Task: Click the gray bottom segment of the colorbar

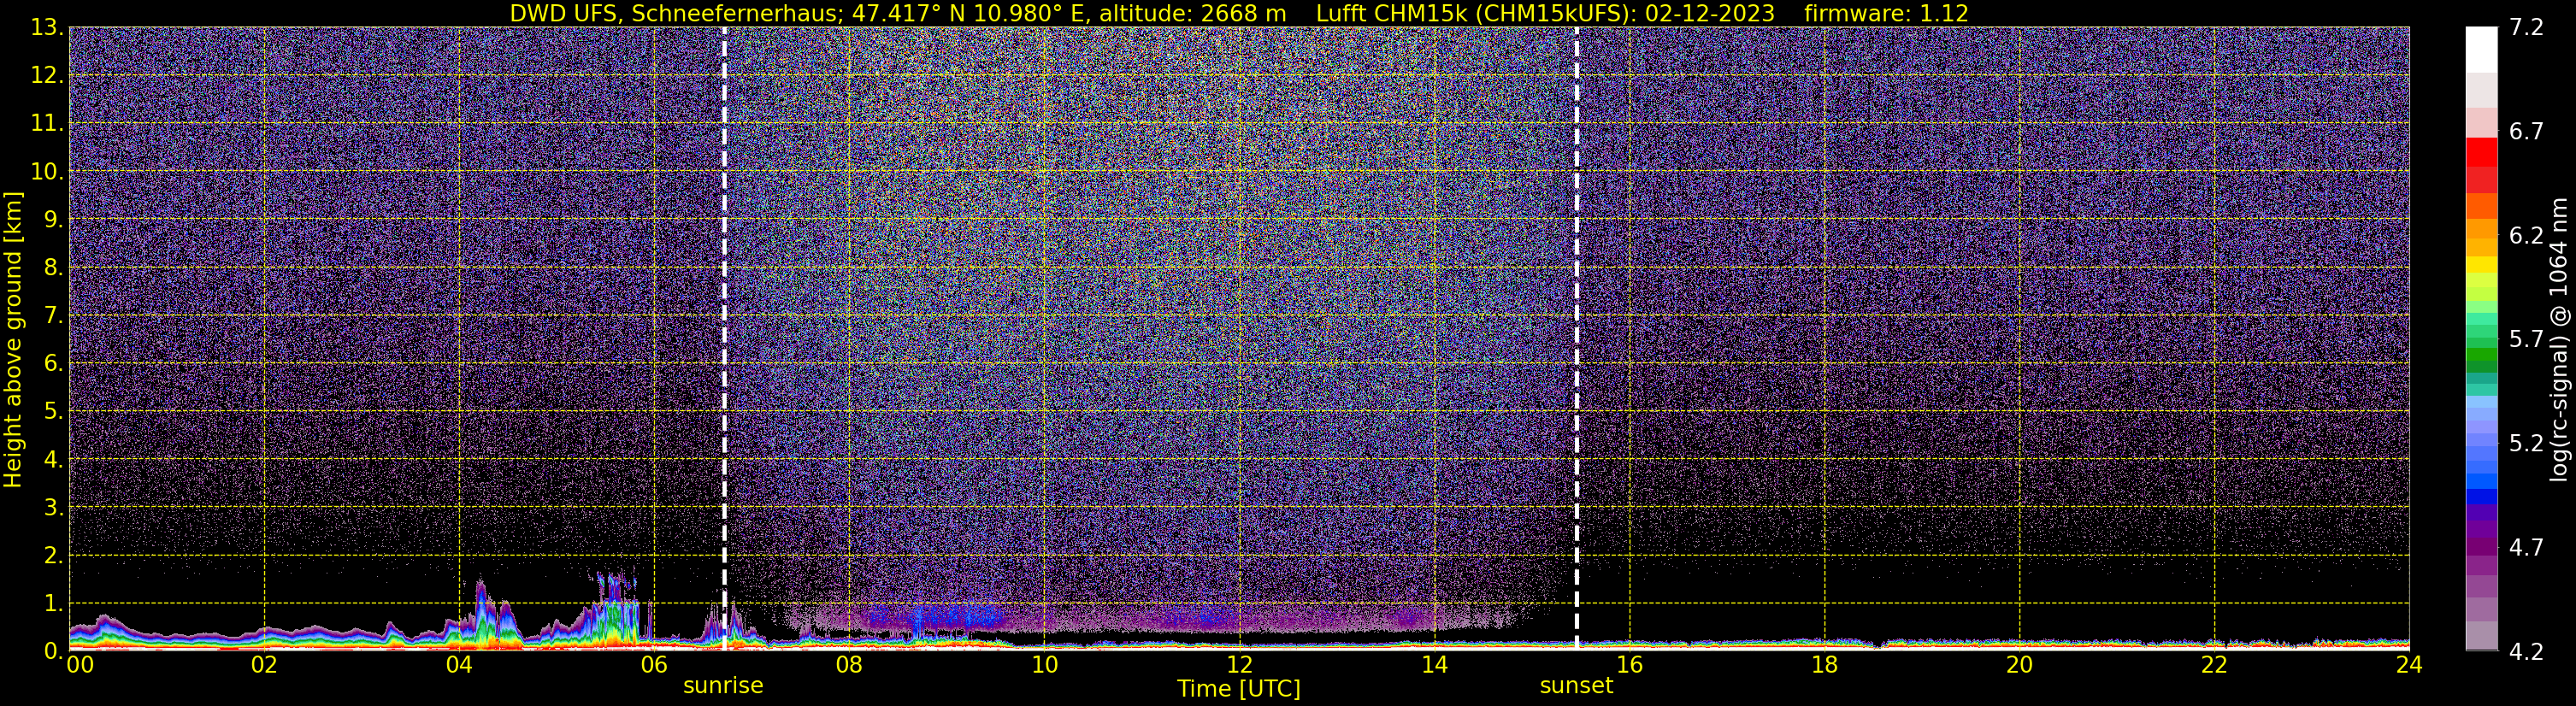Action: pyautogui.click(x=2482, y=636)
